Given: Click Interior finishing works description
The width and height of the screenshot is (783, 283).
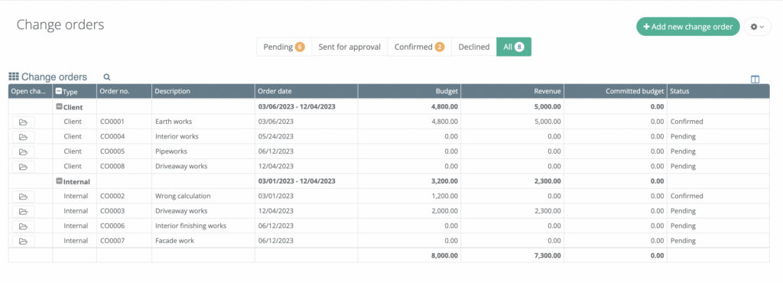Looking at the screenshot, I should (190, 226).
